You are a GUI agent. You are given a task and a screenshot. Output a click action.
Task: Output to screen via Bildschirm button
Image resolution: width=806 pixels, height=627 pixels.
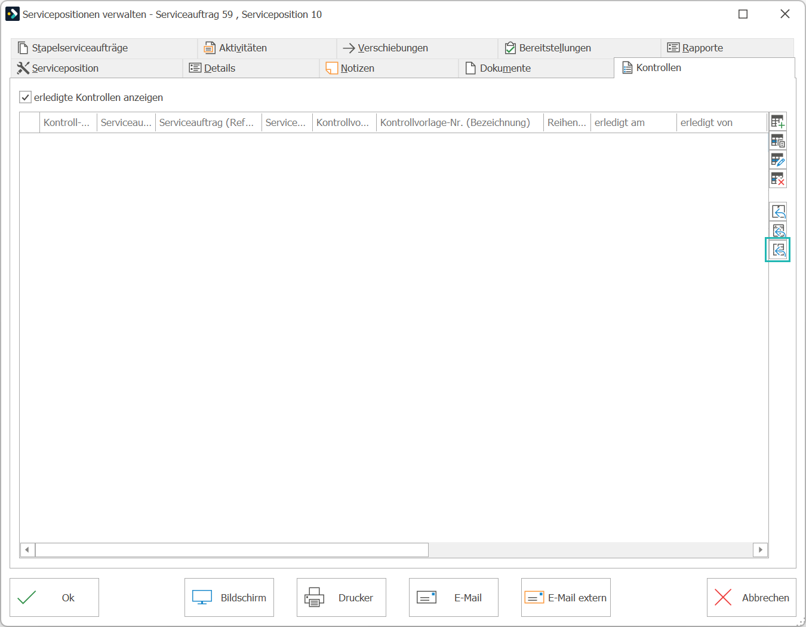229,597
